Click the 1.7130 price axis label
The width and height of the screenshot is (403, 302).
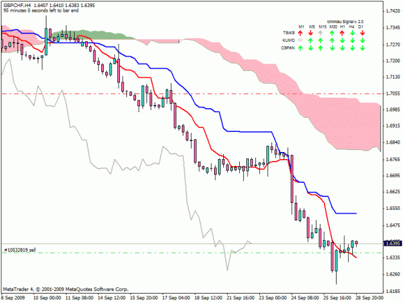coord(393,77)
